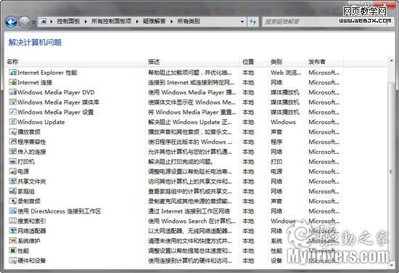Viewport: 399px width, 273px height.
Task: Click the 共享文件夹 icon
Action: pyautogui.click(x=13, y=182)
